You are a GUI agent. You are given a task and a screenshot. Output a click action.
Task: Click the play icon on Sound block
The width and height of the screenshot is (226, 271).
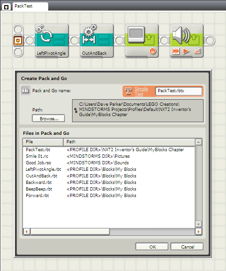[x=186, y=51]
